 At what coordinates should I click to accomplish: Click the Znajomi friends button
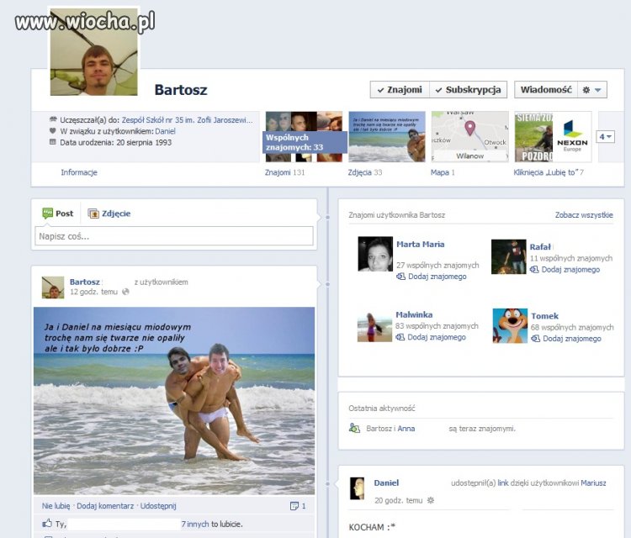tap(400, 90)
